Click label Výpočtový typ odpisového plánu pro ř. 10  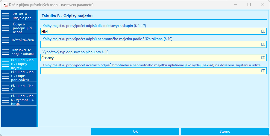click(x=76, y=52)
